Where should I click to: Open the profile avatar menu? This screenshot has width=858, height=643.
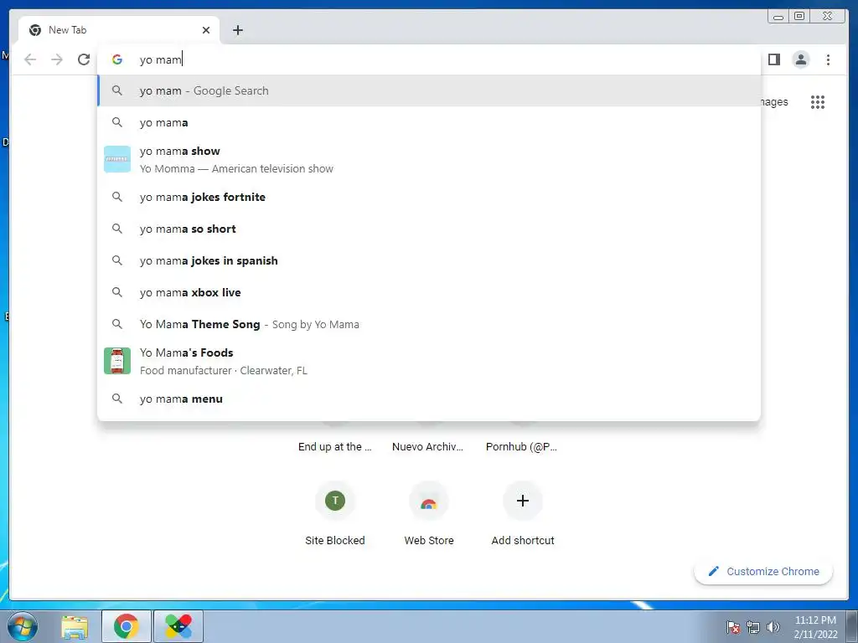click(x=800, y=59)
